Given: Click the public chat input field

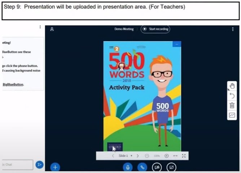Looking at the screenshot, I should (17, 165).
